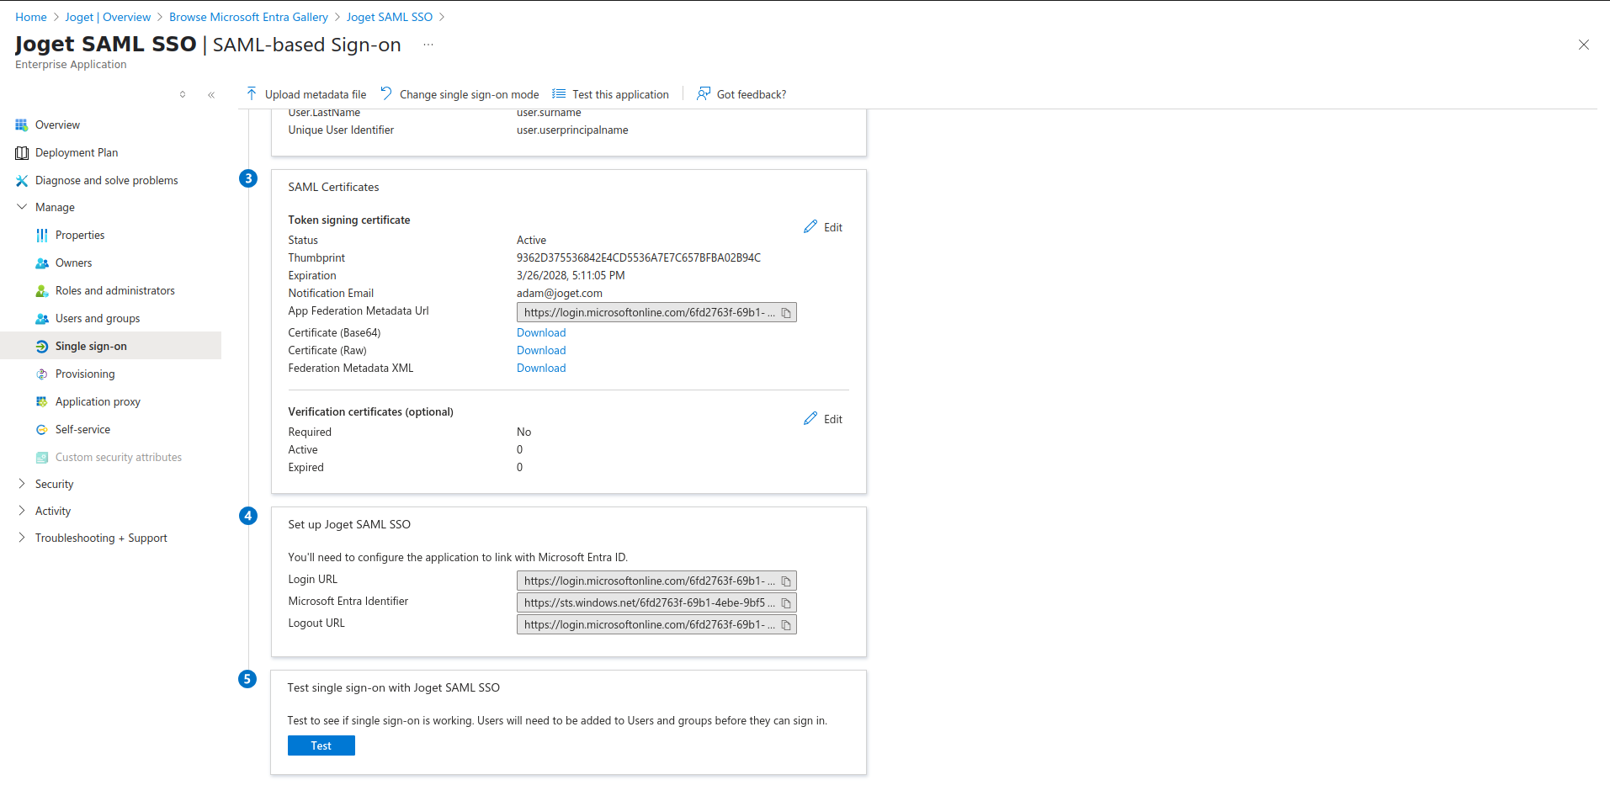Image resolution: width=1610 pixels, height=801 pixels.
Task: Expand the Activity section
Action: pos(22,511)
